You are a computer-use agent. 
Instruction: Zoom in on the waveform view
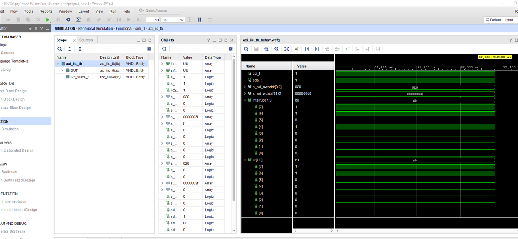266,49
